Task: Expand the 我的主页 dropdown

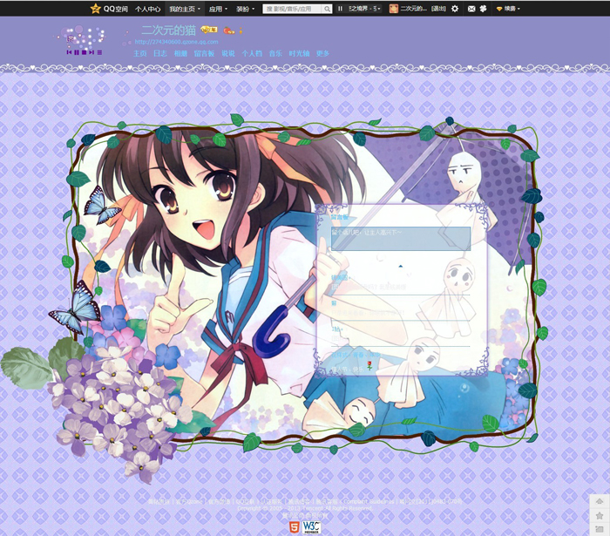Action: pos(185,9)
